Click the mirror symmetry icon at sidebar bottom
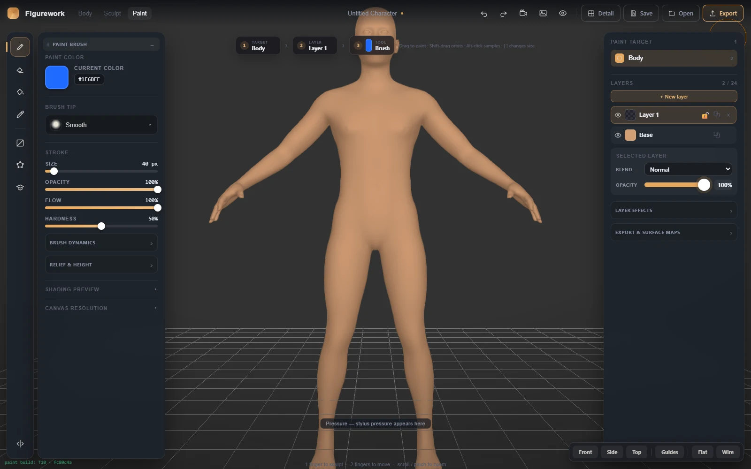751x469 pixels. click(20, 444)
